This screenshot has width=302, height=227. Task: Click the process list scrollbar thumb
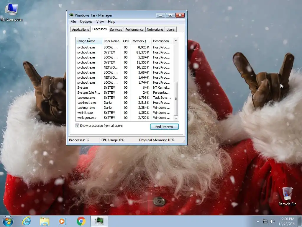(x=176, y=99)
